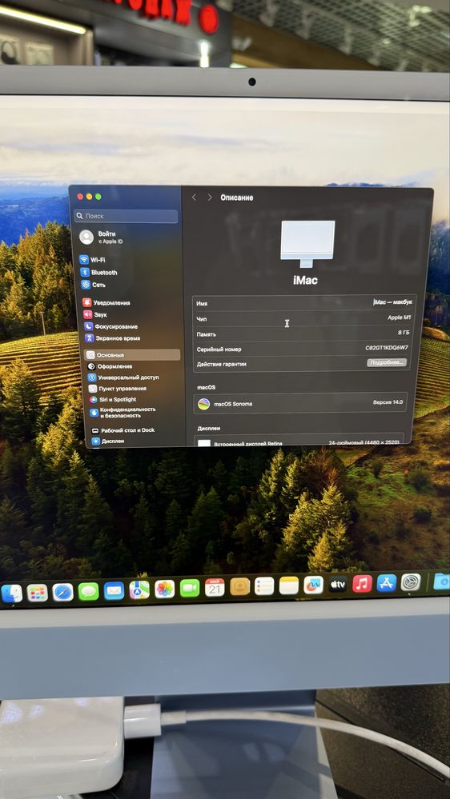Open Notes from the Dock
Screen dimensions: 450x799
(x=289, y=585)
